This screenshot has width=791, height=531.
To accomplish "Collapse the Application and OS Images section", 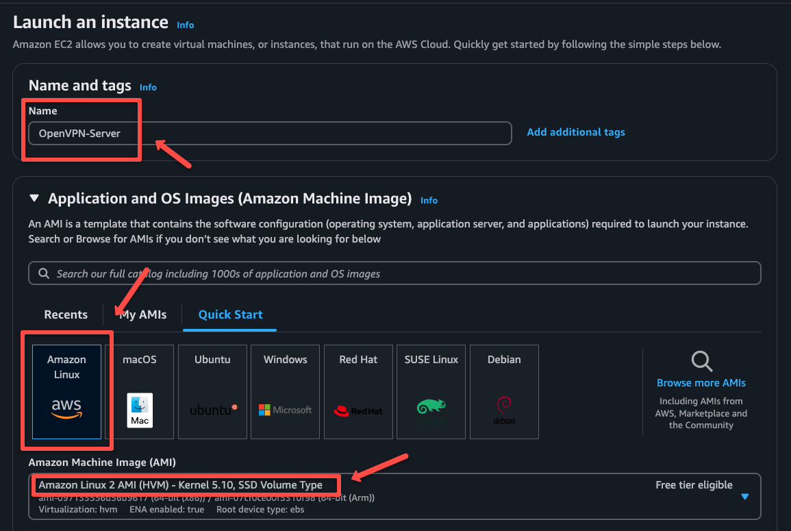I will 34,199.
